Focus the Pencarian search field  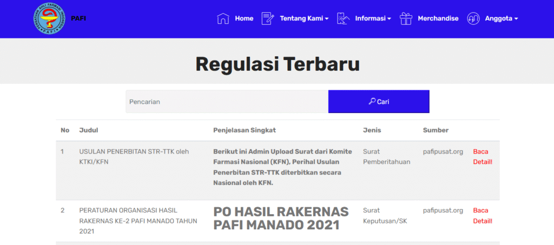point(227,102)
